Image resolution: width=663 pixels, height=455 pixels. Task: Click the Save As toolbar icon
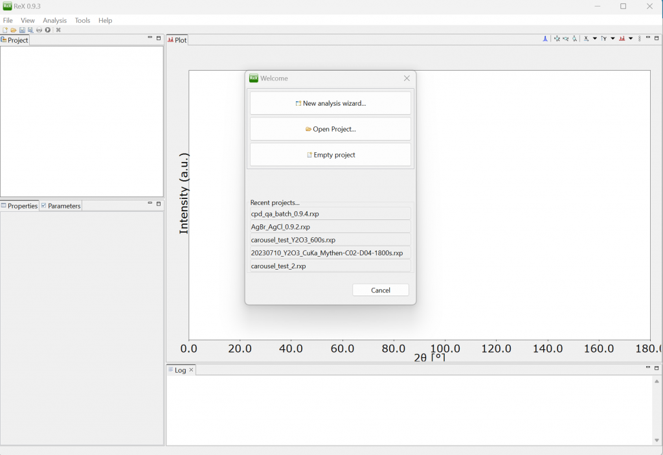(30, 30)
